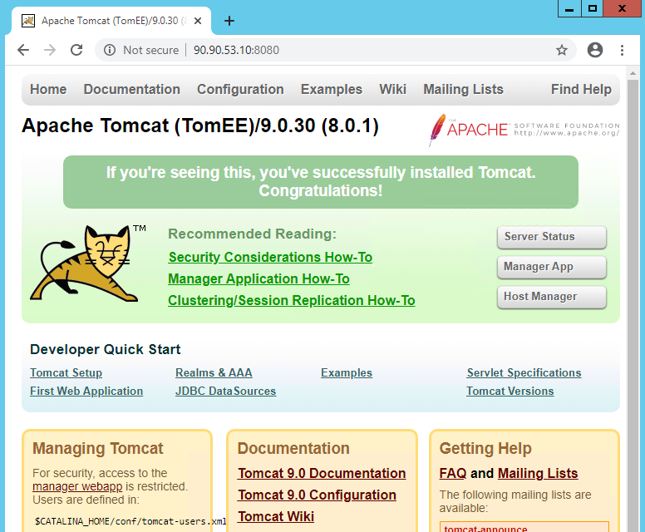The height and width of the screenshot is (532, 645).
Task: Select the Apache Tomcat (TomEE) browser tab
Action: [111, 21]
